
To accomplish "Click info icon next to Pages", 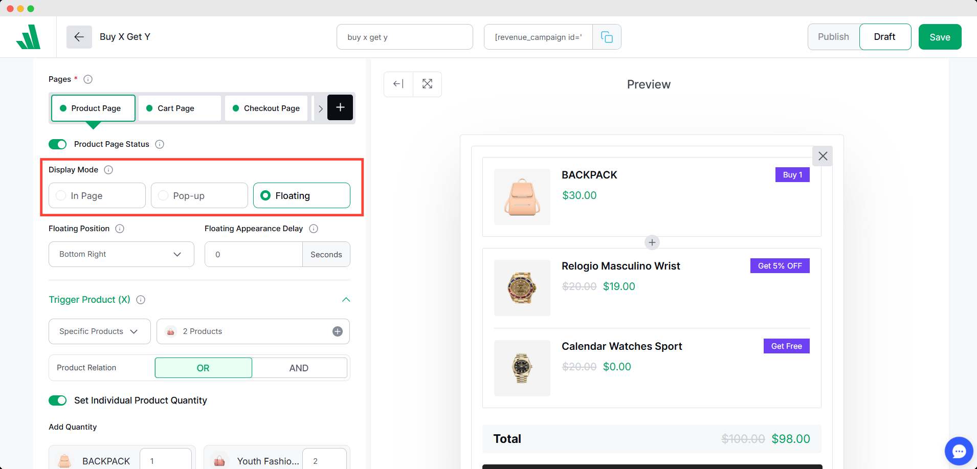I will [x=88, y=79].
